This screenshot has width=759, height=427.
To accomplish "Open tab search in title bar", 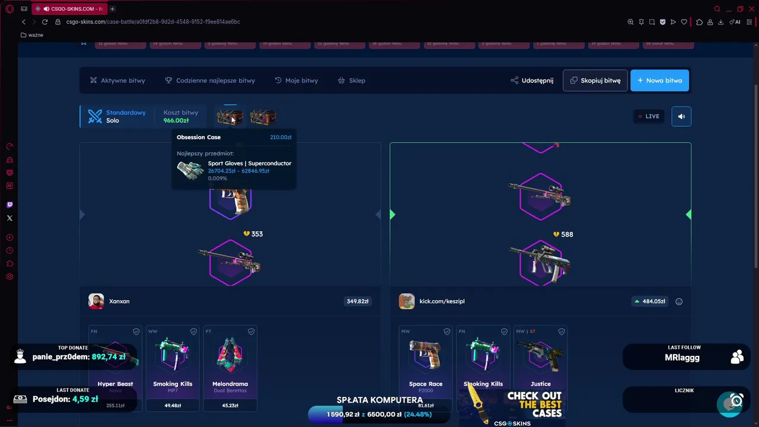I will pyautogui.click(x=717, y=9).
